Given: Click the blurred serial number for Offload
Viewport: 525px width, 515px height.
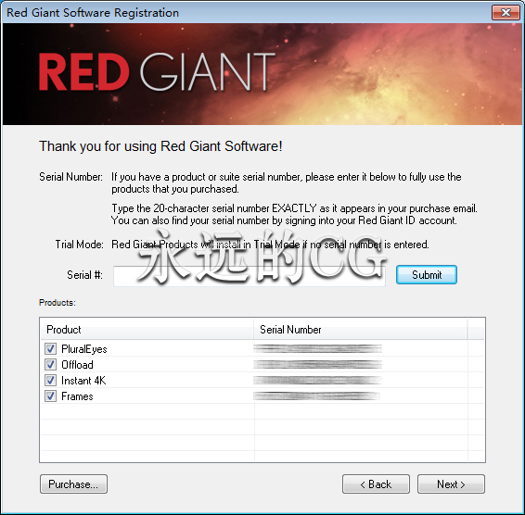Looking at the screenshot, I should [317, 365].
